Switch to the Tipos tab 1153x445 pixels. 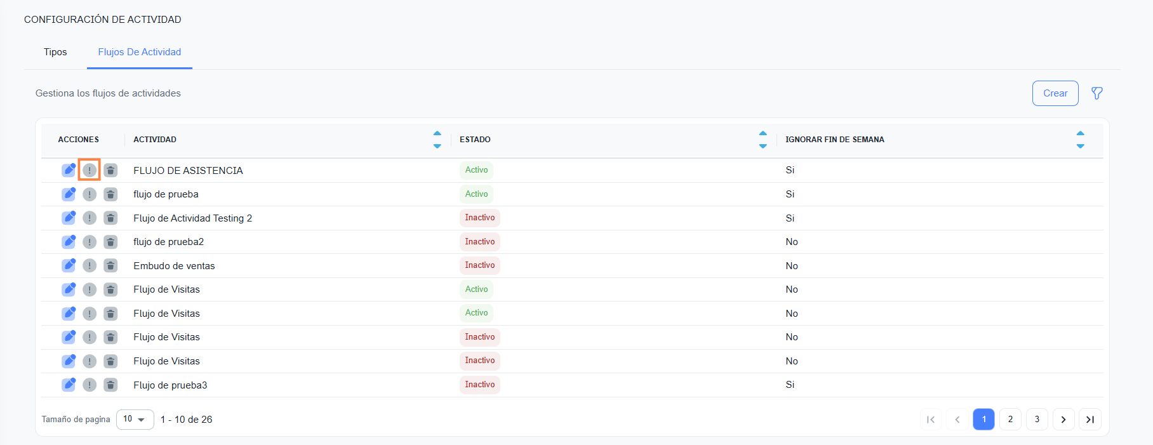click(55, 52)
